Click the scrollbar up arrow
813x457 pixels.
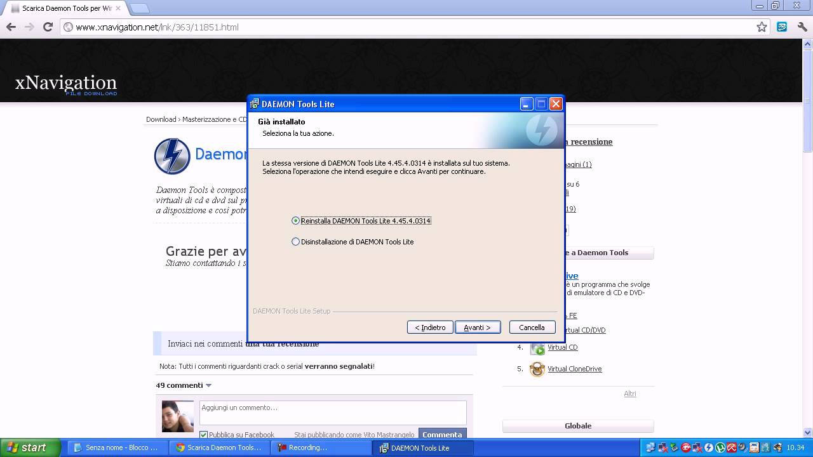pyautogui.click(x=807, y=44)
